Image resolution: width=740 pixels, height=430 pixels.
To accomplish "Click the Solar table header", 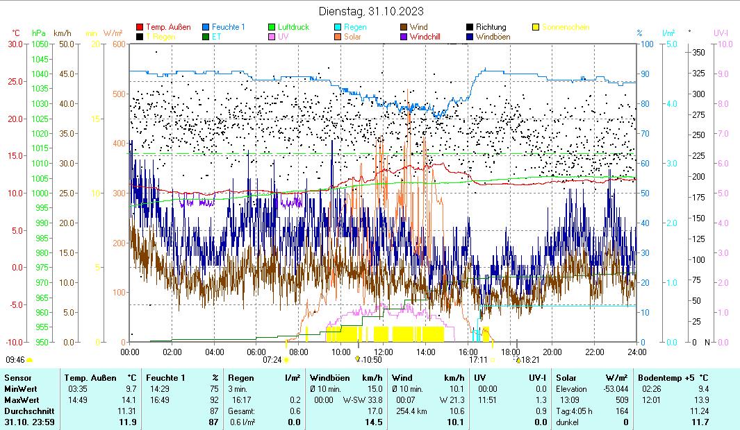I will coord(566,378).
